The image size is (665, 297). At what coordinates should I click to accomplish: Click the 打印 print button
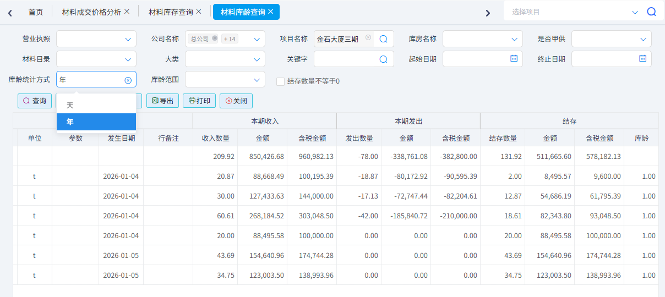click(x=199, y=101)
